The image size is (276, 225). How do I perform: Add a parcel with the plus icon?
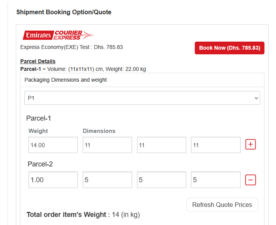tap(251, 144)
